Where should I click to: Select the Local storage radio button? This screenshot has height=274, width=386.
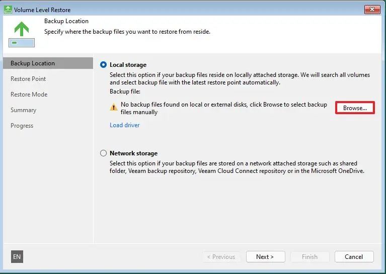tap(103, 65)
